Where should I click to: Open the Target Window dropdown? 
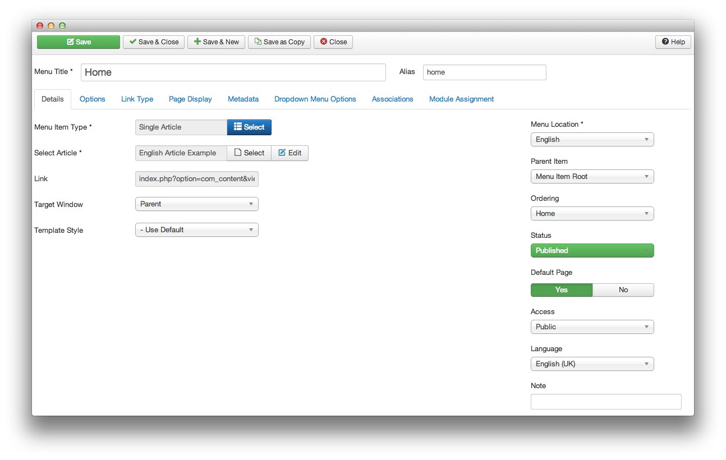(196, 204)
